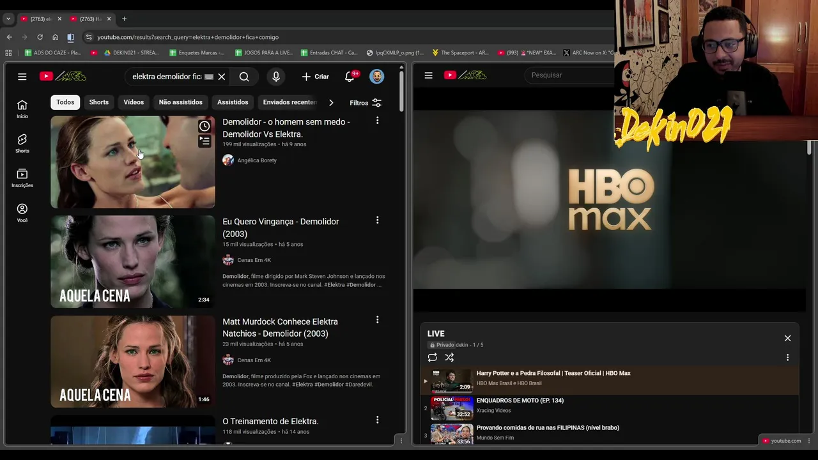Open the bookmarks apps grid icon
The height and width of the screenshot is (460, 818).
(8, 52)
